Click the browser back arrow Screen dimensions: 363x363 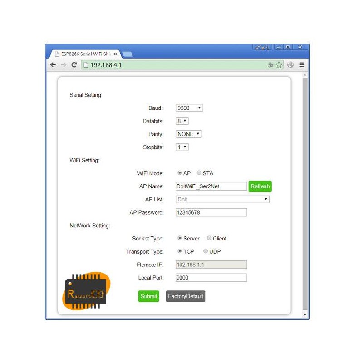point(53,65)
